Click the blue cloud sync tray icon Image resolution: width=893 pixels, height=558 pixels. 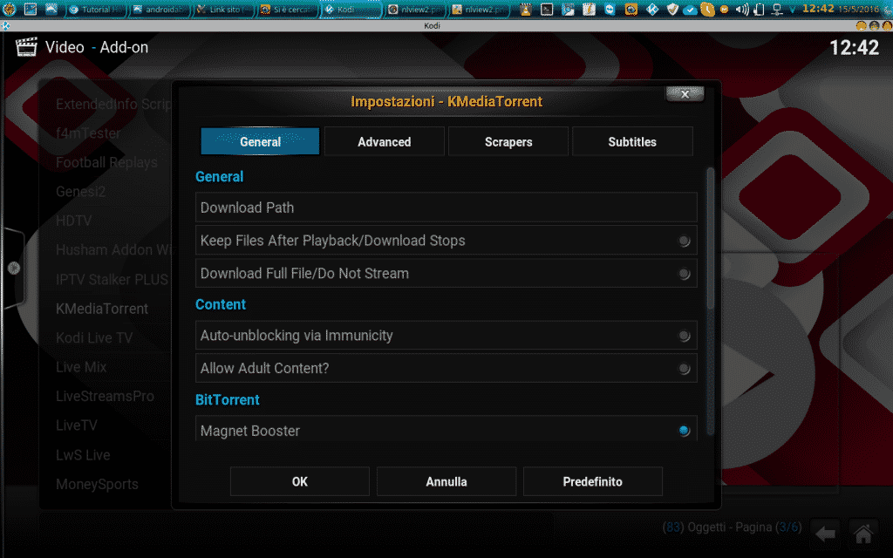click(690, 10)
